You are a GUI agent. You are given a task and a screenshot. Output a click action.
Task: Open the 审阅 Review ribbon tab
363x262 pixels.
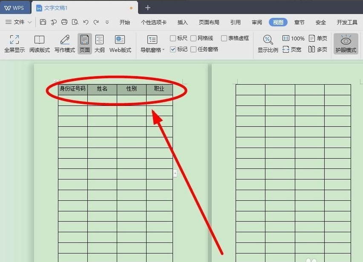(256, 22)
